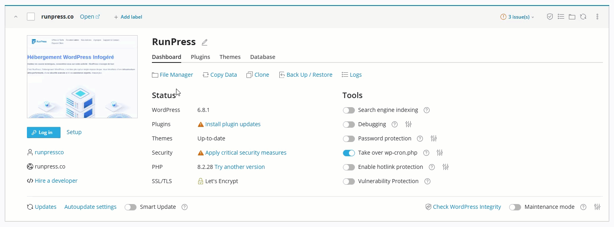
Task: Open Maintenance mode settings sliders icon
Action: click(x=597, y=207)
